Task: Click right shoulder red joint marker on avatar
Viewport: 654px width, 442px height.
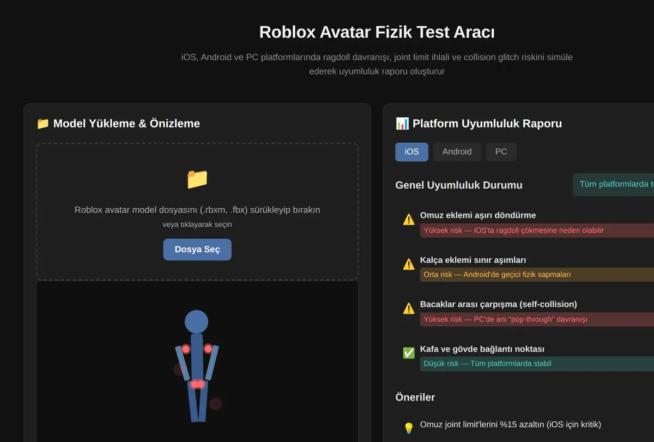Action: (208, 349)
